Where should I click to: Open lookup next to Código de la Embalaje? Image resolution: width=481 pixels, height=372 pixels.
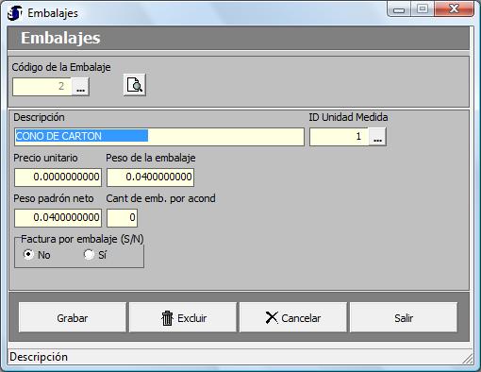(80, 87)
